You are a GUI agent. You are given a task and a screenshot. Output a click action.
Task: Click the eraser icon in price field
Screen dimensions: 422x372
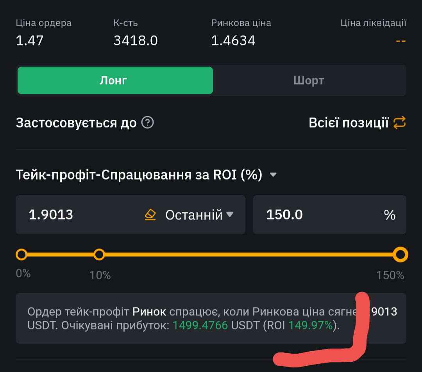point(150,215)
